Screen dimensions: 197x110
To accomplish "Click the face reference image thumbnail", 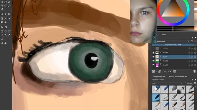I will tap(143, 21).
